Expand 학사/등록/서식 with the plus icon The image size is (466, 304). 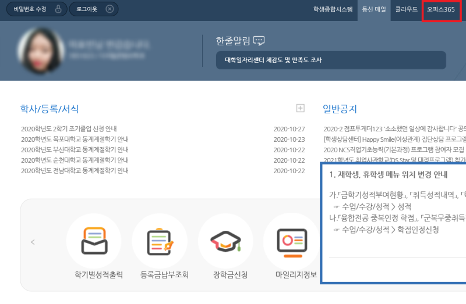300,108
